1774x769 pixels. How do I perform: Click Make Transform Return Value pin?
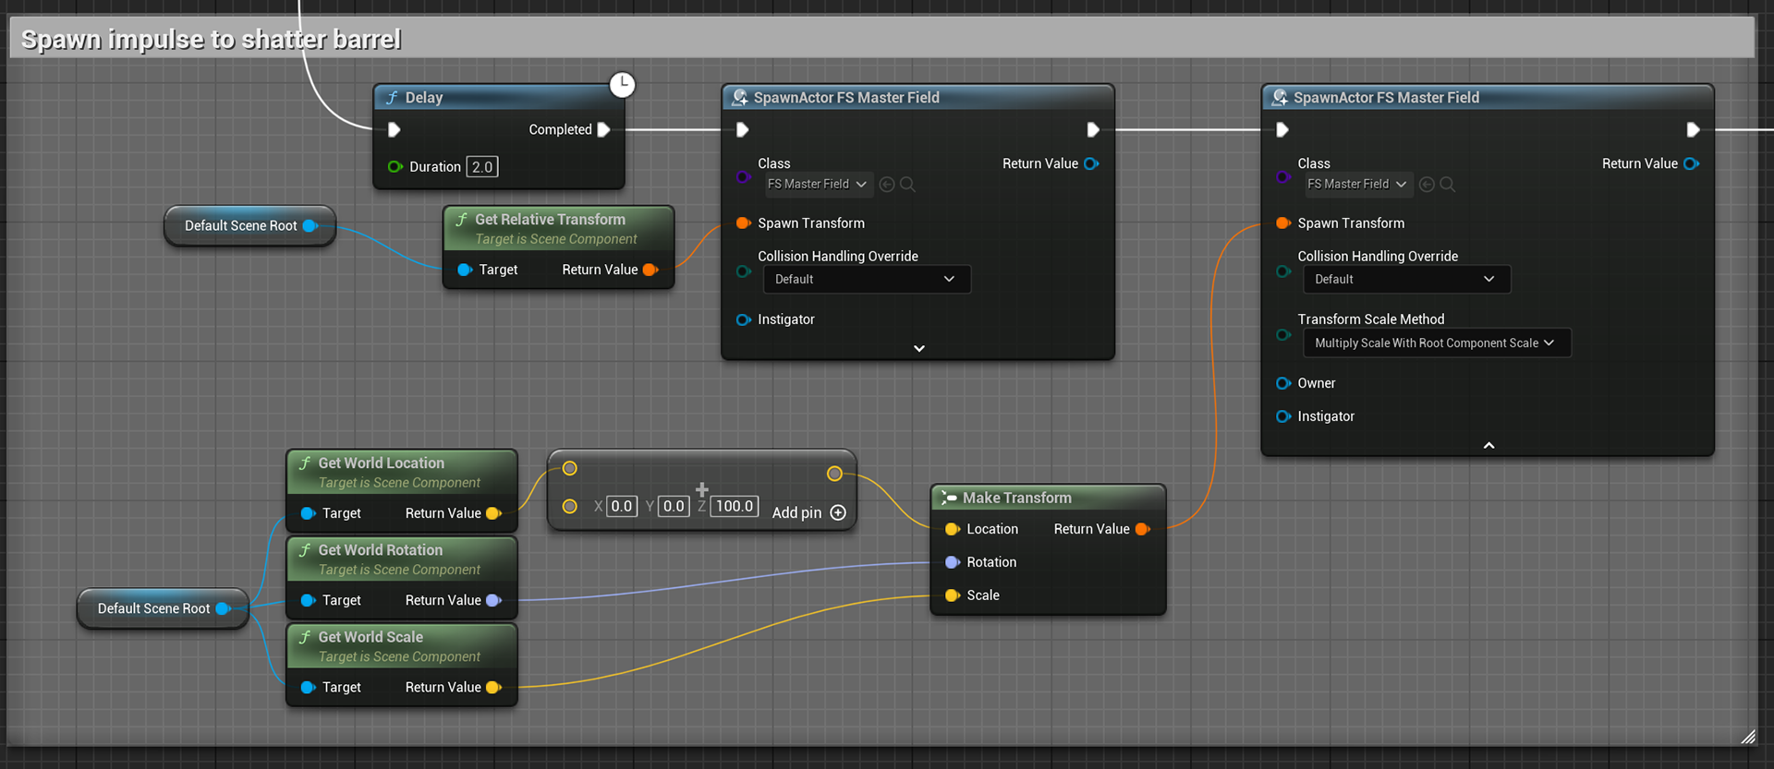click(x=1142, y=530)
